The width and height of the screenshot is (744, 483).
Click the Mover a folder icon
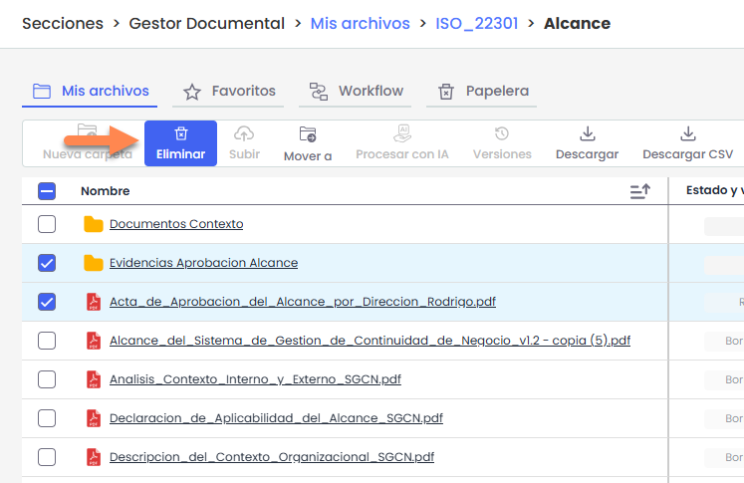point(308,134)
